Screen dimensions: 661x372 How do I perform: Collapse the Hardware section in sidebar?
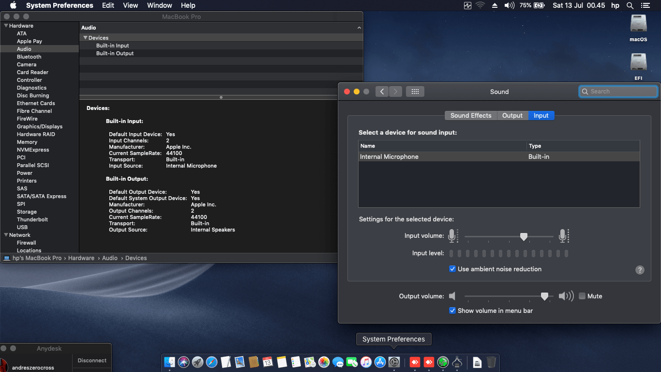6,26
